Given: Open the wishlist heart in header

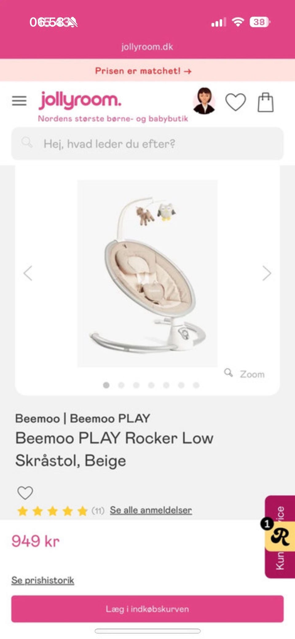Looking at the screenshot, I should [235, 102].
